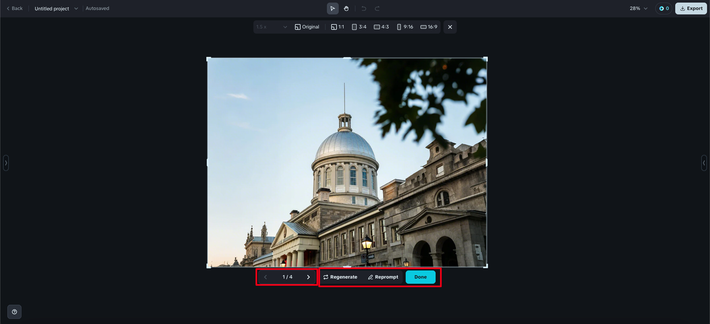Undo the last action
Screen dimensions: 710x324
pyautogui.click(x=364, y=8)
